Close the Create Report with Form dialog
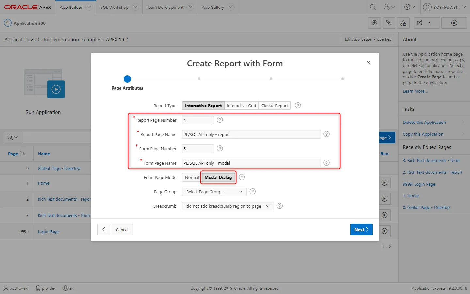The image size is (470, 294). click(x=368, y=63)
